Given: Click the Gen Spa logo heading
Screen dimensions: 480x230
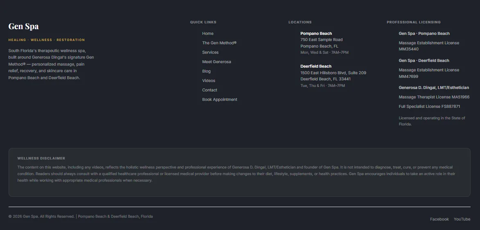Looking at the screenshot, I should [24, 26].
